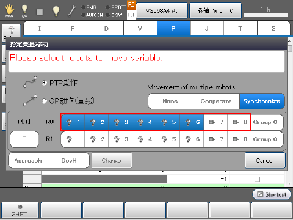This screenshot has height=220, width=293.
Task: Choose Synchronize for multiple robot movement
Action: coord(262,101)
